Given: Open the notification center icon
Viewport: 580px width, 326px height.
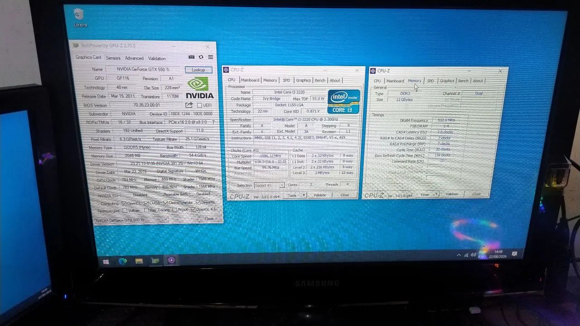Looking at the screenshot, I should [514, 254].
